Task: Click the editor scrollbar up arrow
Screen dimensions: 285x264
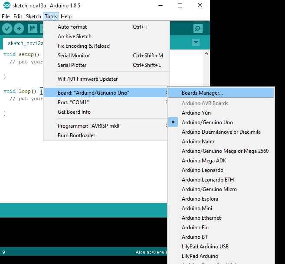Action: 206,53
